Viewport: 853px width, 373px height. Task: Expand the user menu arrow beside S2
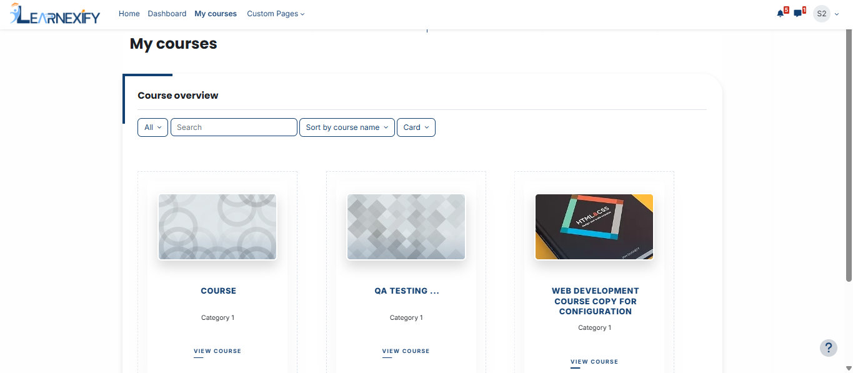coord(837,14)
